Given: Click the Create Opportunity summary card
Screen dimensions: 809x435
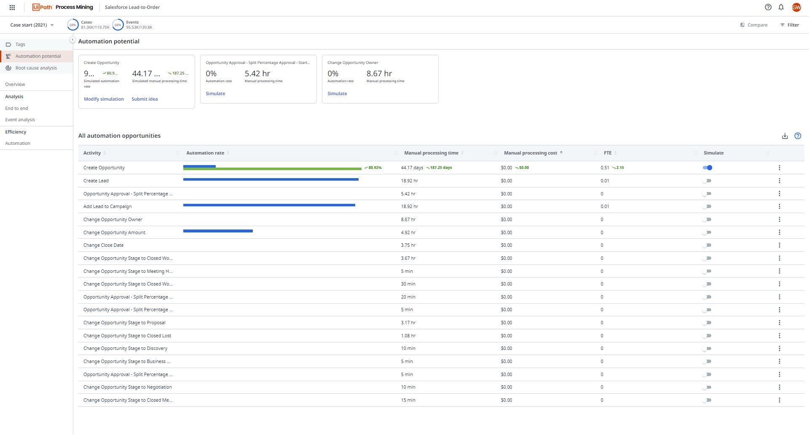Looking at the screenshot, I should click(x=137, y=82).
